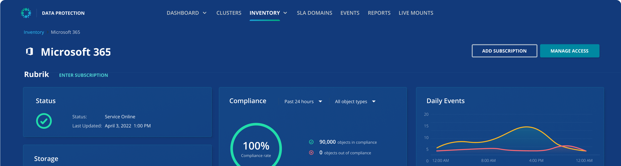Click the Microsoft 365 breadcrumb text
Viewport: 621px width, 166px height.
click(66, 32)
